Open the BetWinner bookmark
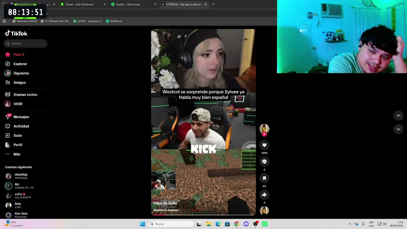Image resolution: width=407 pixels, height=229 pixels. point(114,21)
